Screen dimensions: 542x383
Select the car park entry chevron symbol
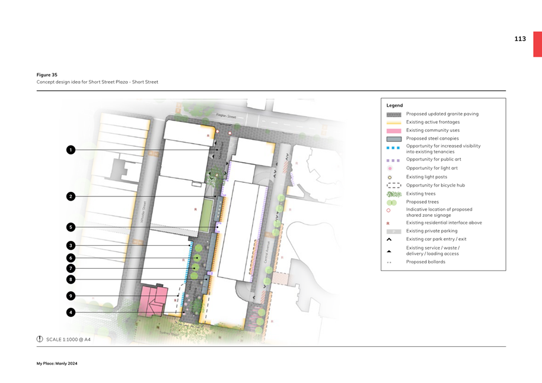click(x=389, y=240)
